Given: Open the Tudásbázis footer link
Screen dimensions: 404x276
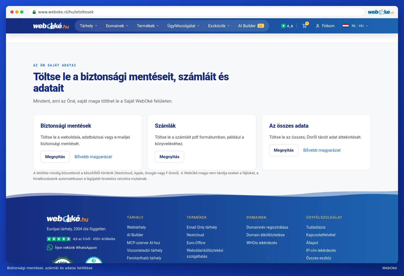Looking at the screenshot, I should (x=316, y=227).
